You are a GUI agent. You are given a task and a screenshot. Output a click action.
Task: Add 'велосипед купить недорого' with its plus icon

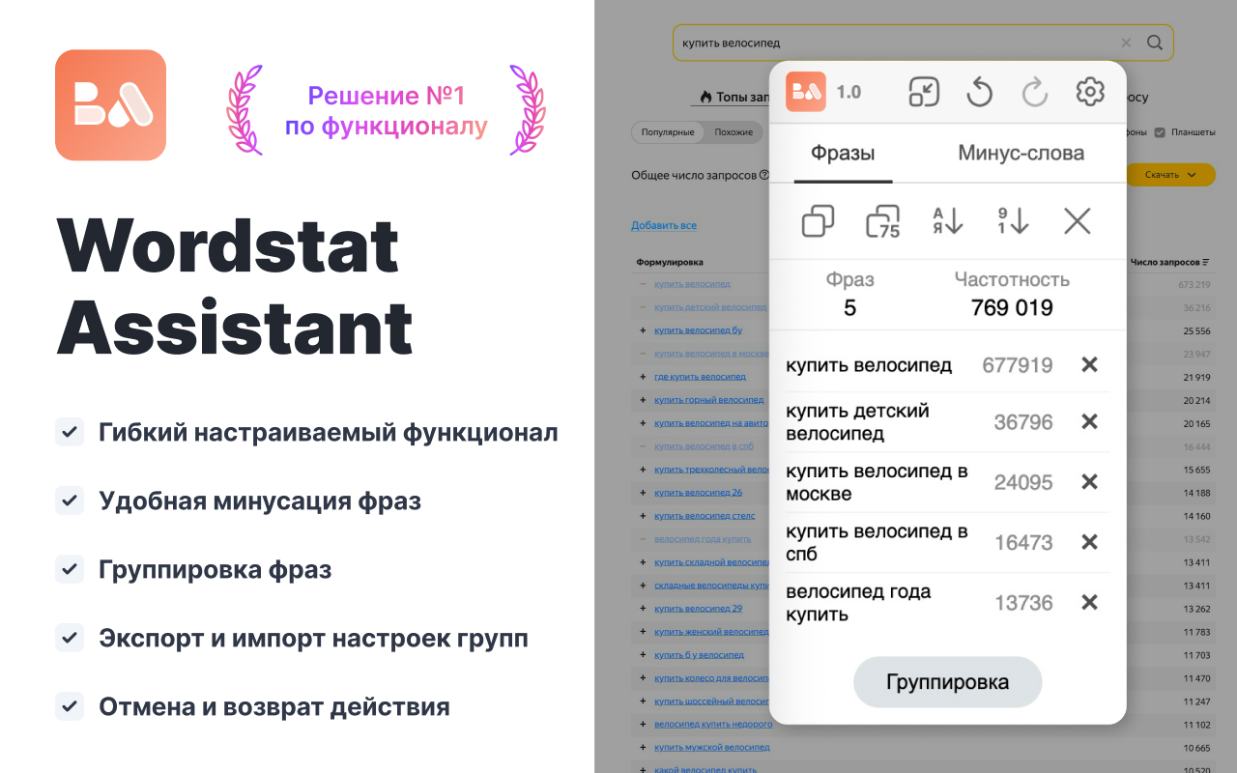tap(643, 724)
